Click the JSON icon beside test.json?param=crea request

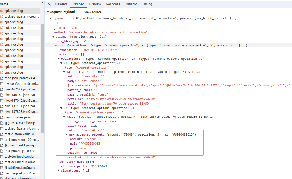pyautogui.click(x=2, y=17)
